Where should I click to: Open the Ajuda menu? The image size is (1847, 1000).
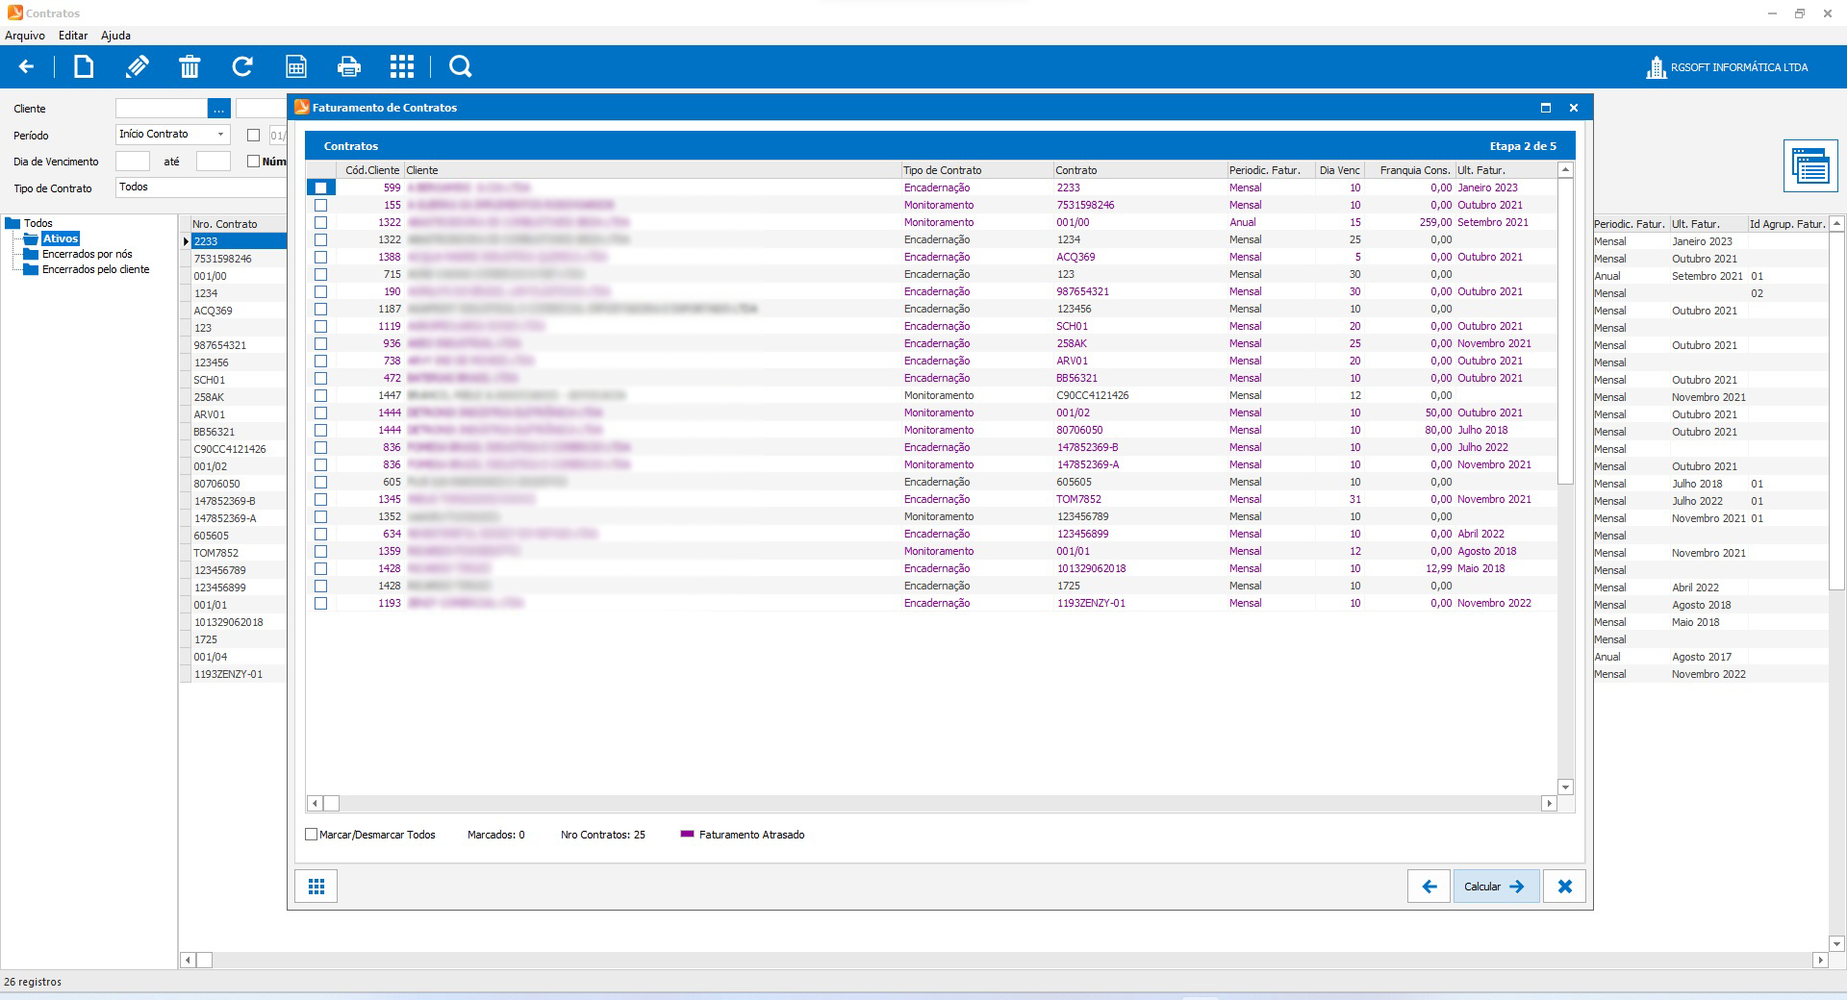click(115, 36)
